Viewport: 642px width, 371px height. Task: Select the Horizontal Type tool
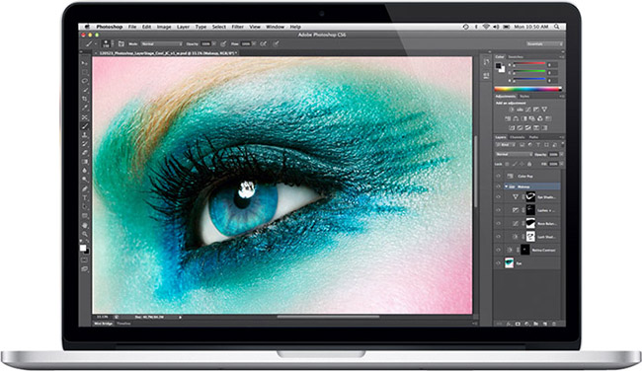click(x=84, y=198)
